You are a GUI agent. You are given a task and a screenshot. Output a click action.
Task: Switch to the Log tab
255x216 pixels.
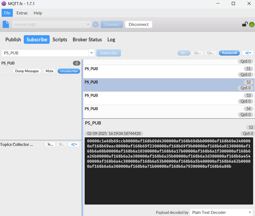point(111,39)
